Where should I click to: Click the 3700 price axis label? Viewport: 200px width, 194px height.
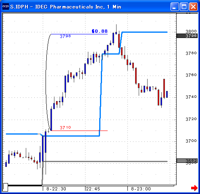point(191,141)
